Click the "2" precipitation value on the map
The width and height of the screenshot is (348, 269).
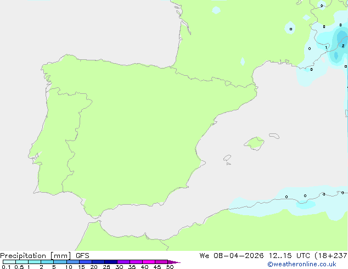(x=343, y=46)
